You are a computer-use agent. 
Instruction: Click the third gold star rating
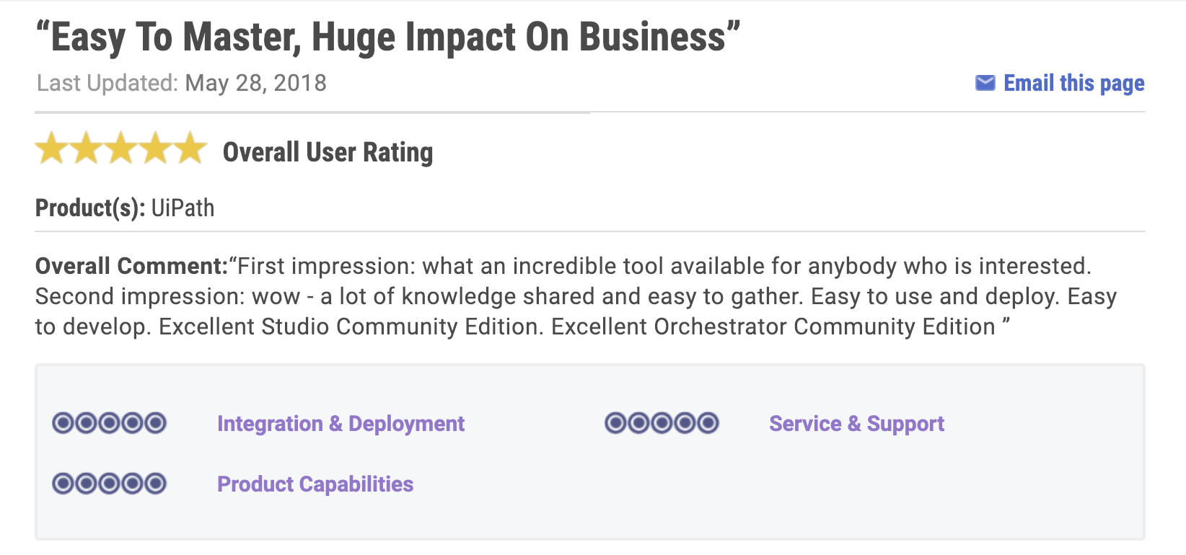(121, 148)
